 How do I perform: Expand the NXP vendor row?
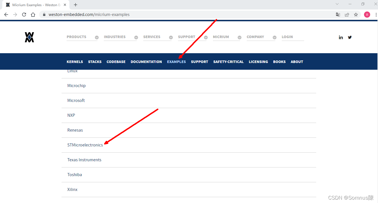(x=189, y=115)
